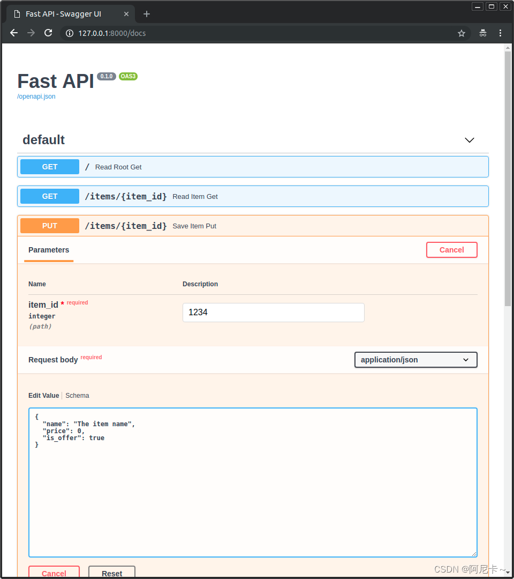Expand GET /items/{item_id} Read Item Get
The height and width of the screenshot is (579, 514).
[253, 196]
